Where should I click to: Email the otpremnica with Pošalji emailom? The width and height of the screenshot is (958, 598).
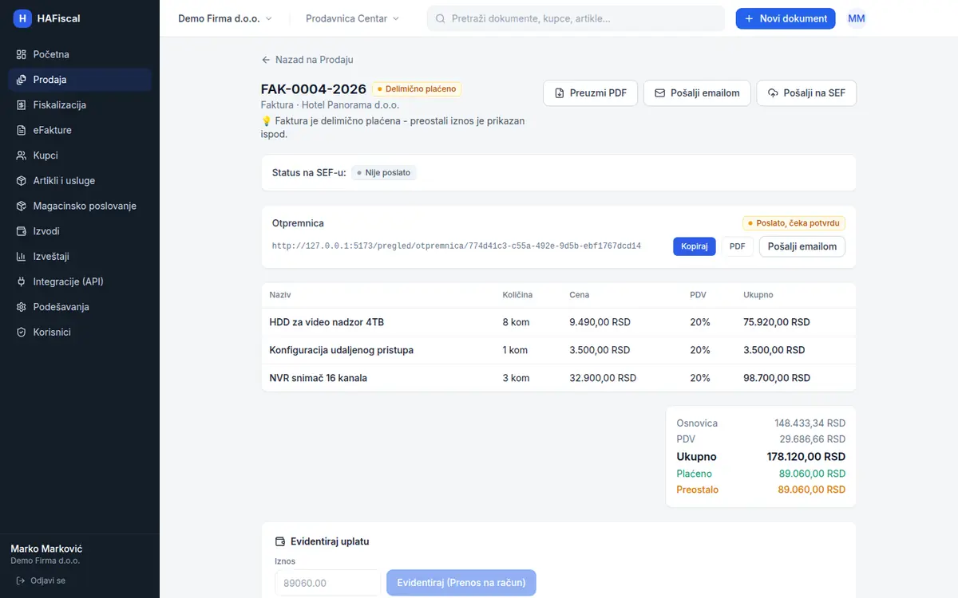802,246
